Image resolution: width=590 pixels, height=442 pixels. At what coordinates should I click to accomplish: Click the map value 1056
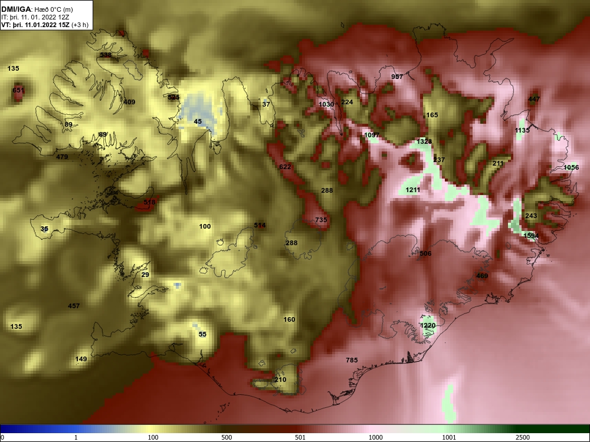click(571, 167)
